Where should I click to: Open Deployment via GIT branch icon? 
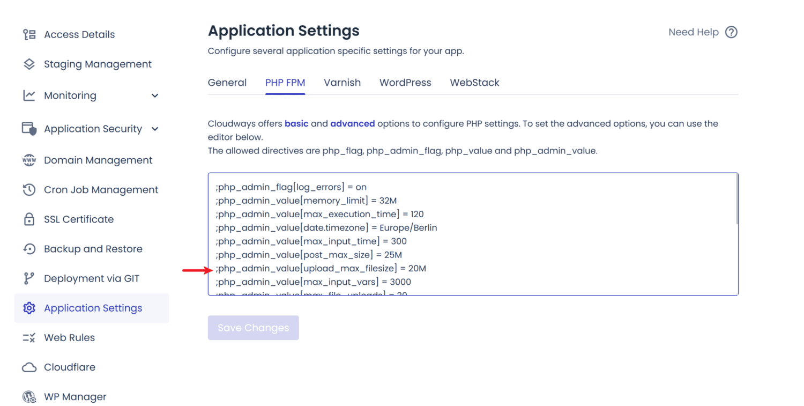coord(29,278)
